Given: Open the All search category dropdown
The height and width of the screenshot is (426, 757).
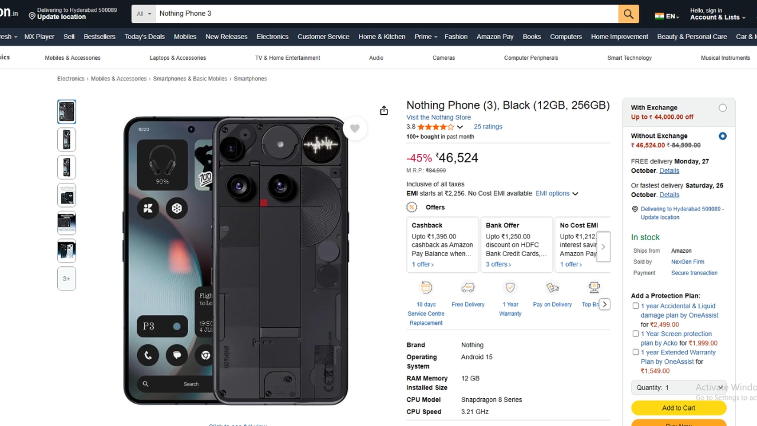Looking at the screenshot, I should pos(144,14).
